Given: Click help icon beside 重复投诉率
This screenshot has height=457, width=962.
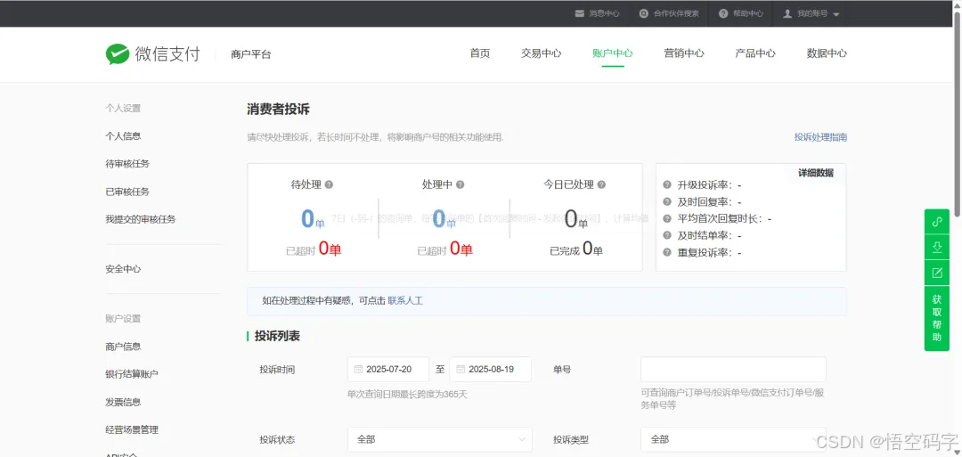Looking at the screenshot, I should coord(667,252).
